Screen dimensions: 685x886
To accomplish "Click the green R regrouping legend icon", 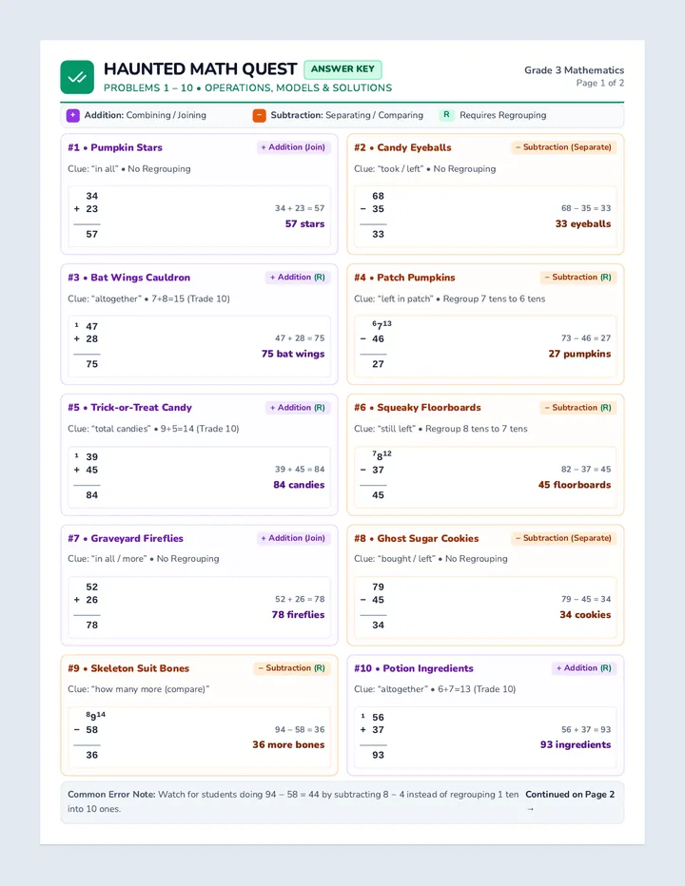I will [446, 115].
